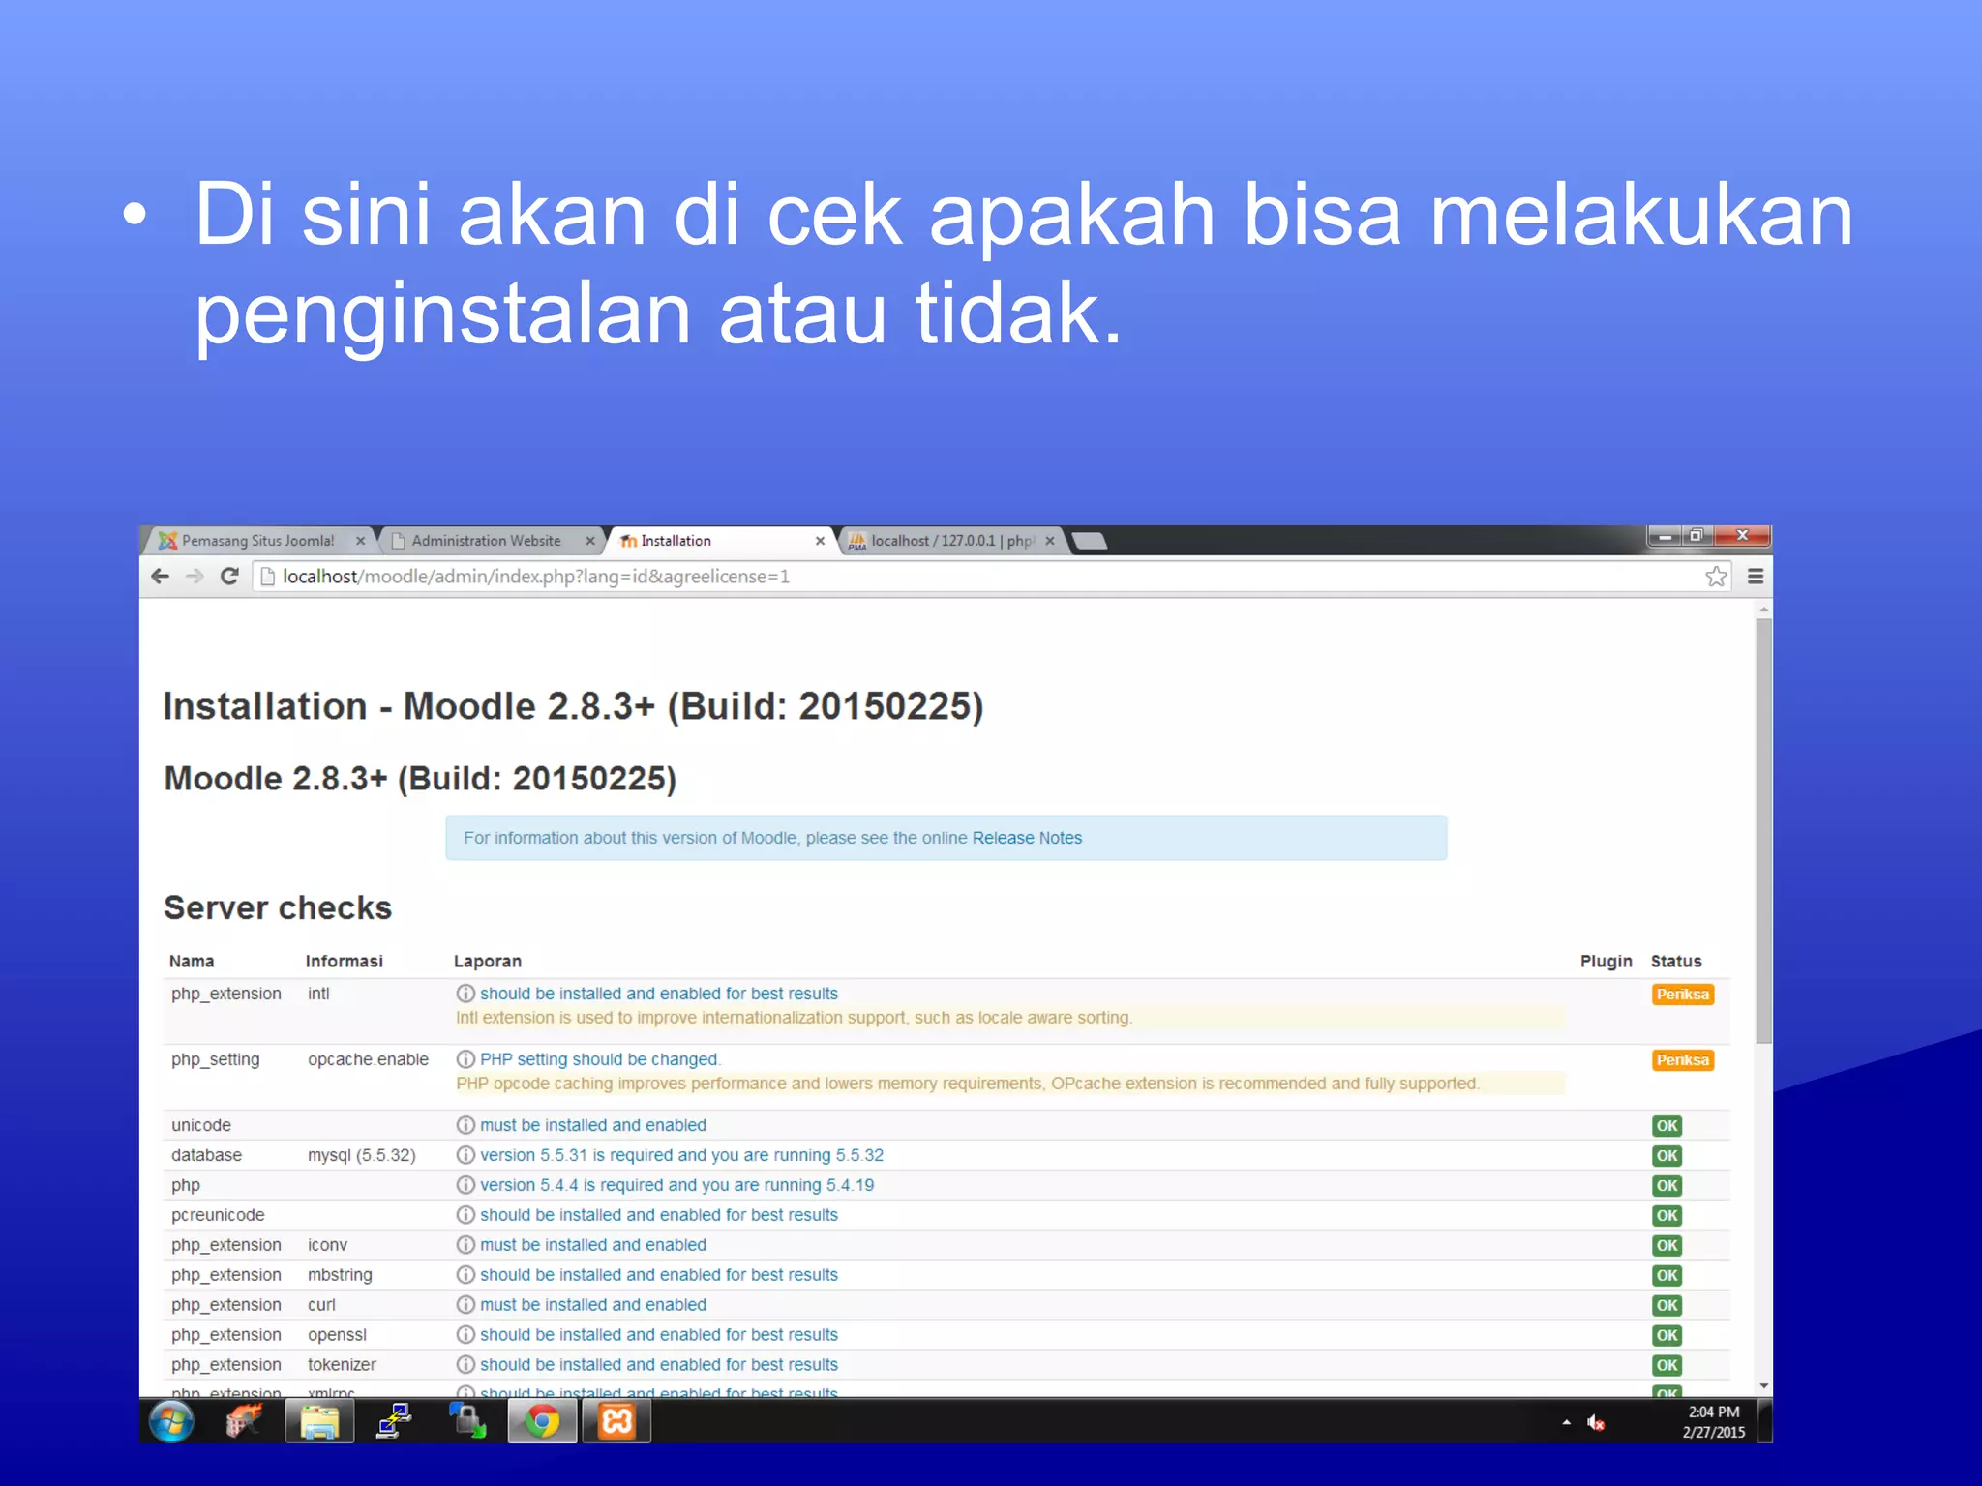Viewport: 1982px width, 1486px height.
Task: Click the browser back arrow
Action: 161,577
